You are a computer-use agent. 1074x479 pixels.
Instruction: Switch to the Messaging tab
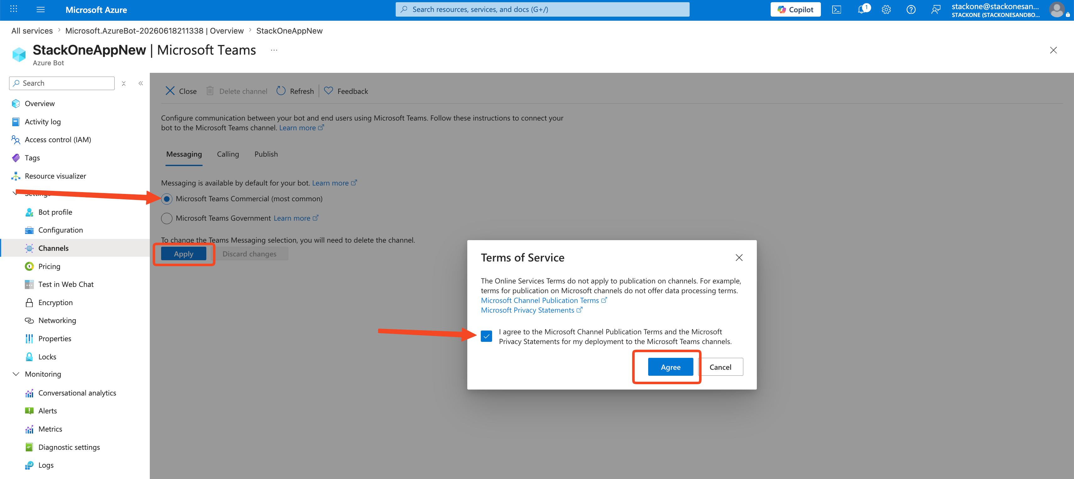click(184, 154)
